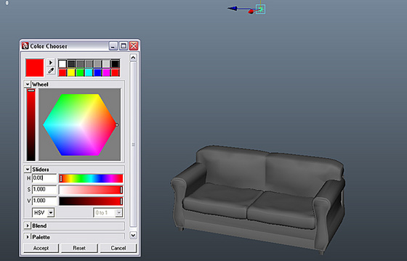Click the scroll down arrow in the chooser

[133, 235]
